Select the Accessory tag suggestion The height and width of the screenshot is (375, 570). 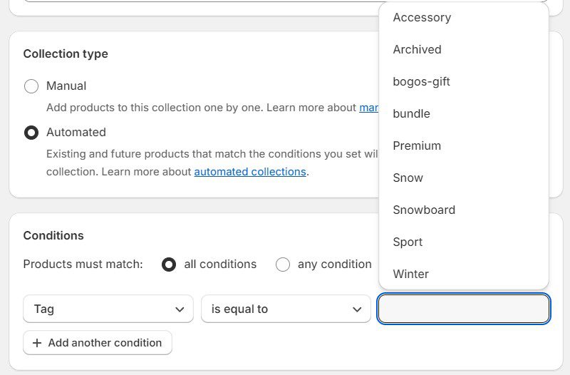(422, 18)
